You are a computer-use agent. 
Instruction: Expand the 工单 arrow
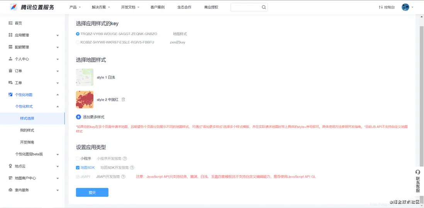[x=58, y=83]
